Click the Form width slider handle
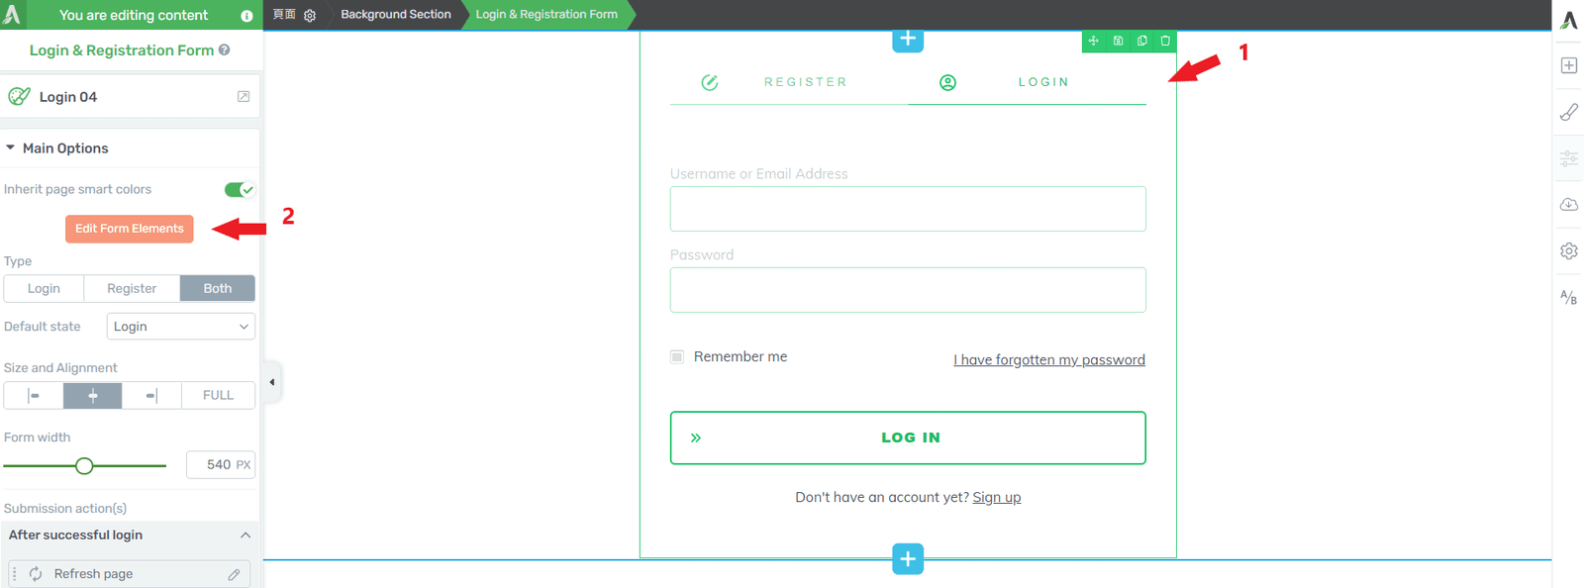 [84, 465]
